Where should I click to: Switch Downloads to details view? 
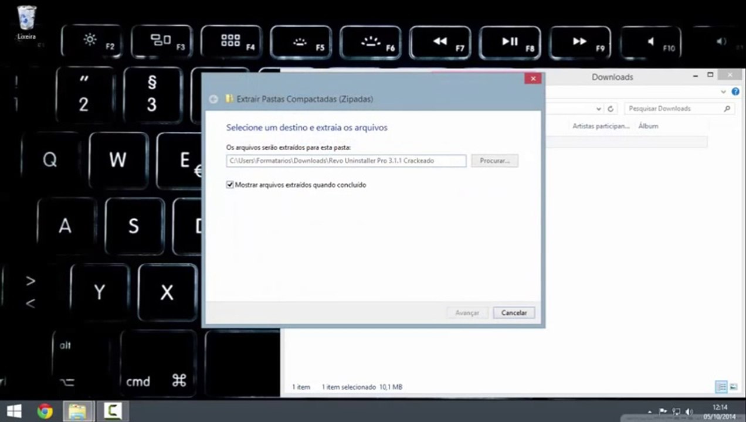coord(721,387)
